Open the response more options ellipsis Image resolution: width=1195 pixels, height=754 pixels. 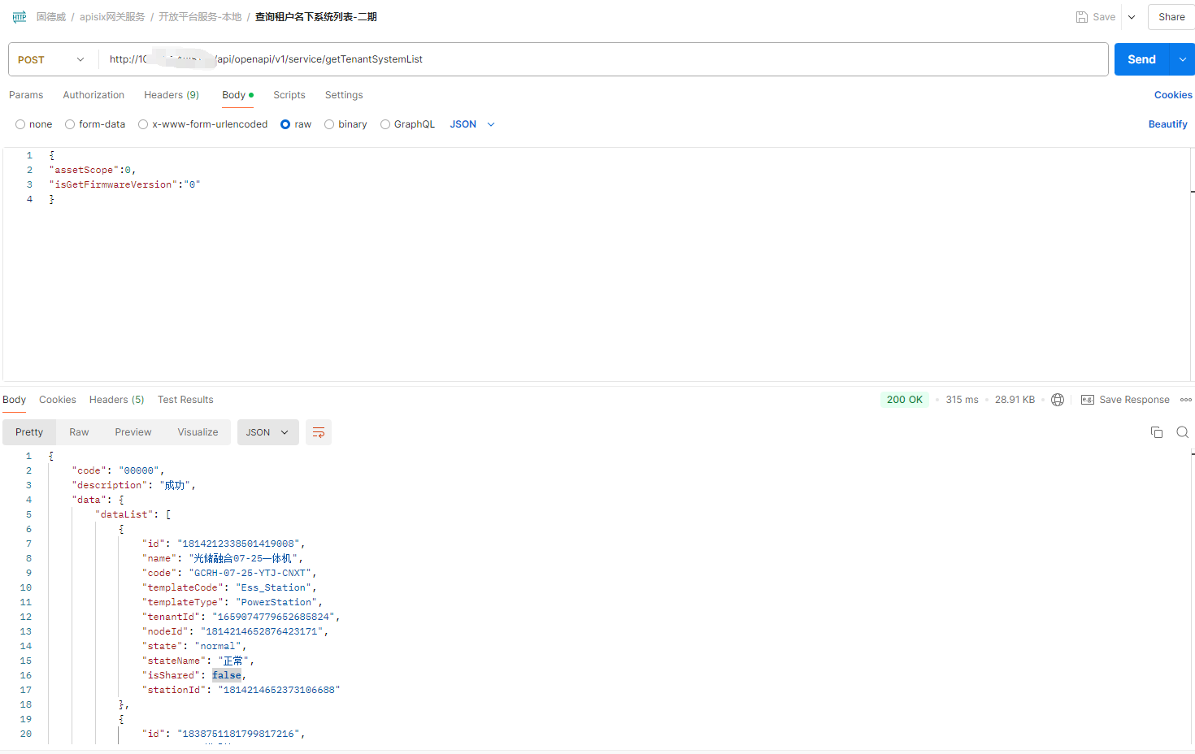click(x=1186, y=400)
